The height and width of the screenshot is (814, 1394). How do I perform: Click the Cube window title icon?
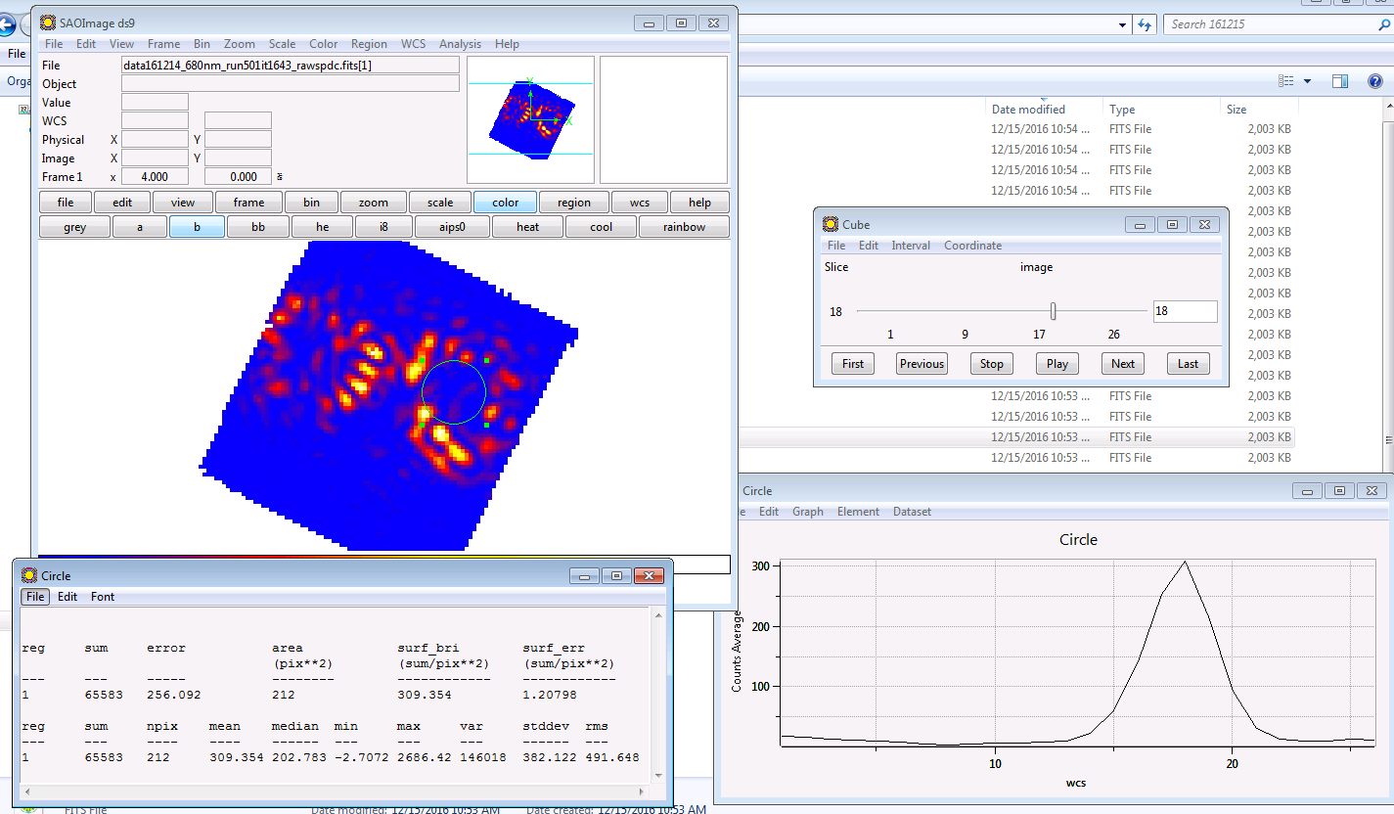831,224
